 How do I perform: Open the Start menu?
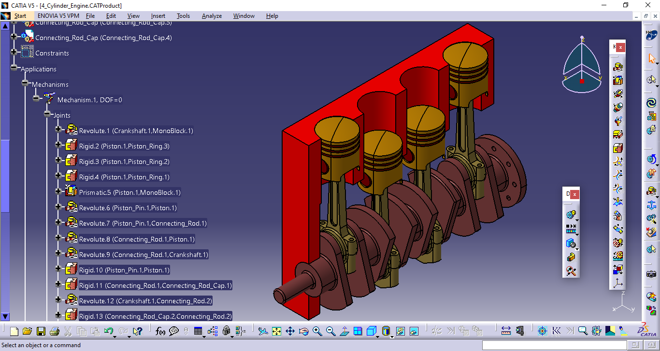pos(20,16)
